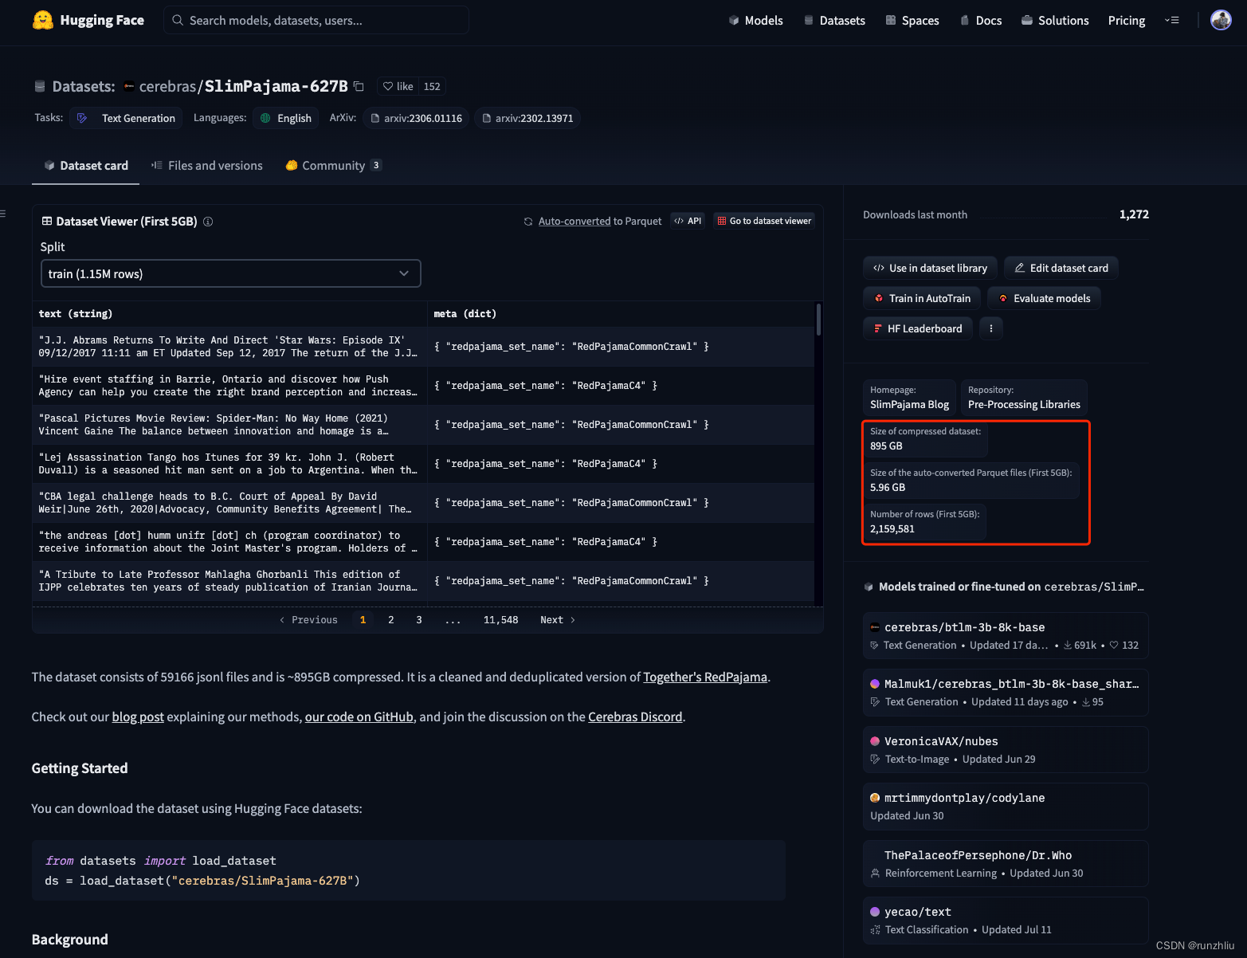Image resolution: width=1247 pixels, height=958 pixels.
Task: Click the Text Generation task tag
Action: click(126, 118)
